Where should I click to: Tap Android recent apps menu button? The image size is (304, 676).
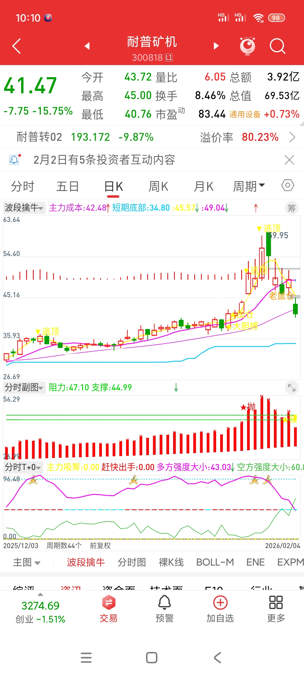click(x=86, y=658)
